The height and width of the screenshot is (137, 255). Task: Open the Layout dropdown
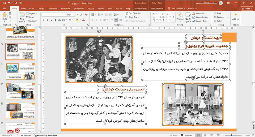click(32, 13)
